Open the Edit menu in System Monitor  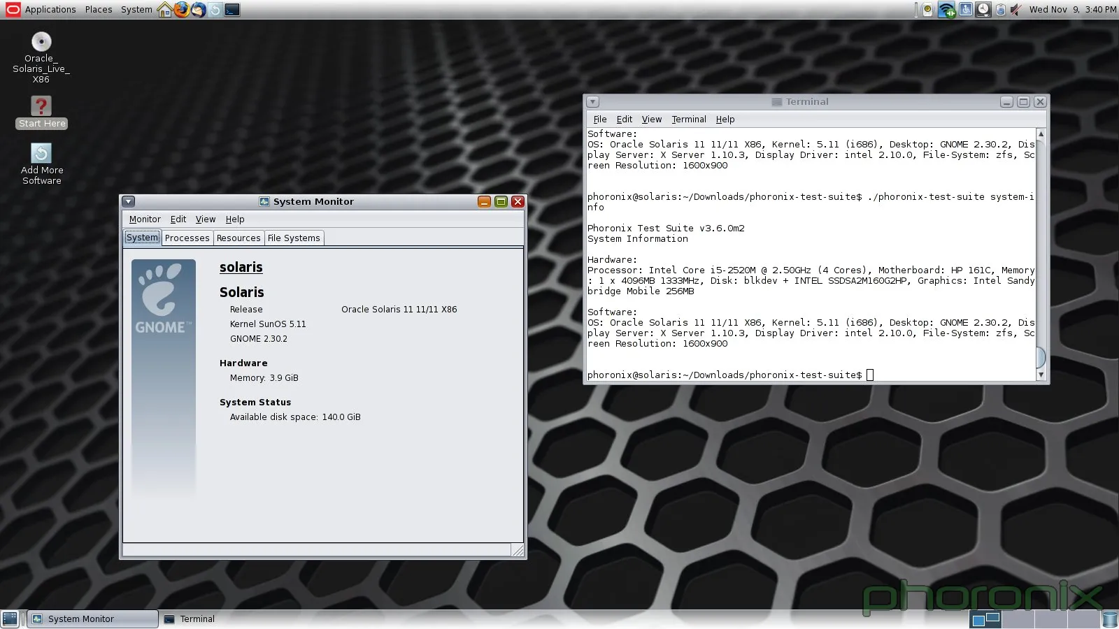pos(178,219)
